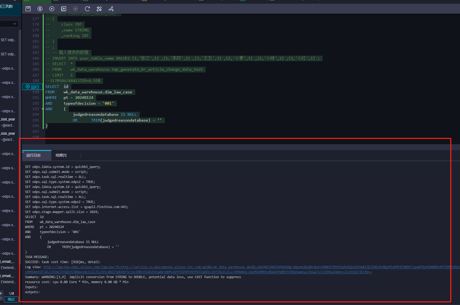Collapse the code block at line 193
Viewport: 460px width, 305px height.
[x=43, y=109]
